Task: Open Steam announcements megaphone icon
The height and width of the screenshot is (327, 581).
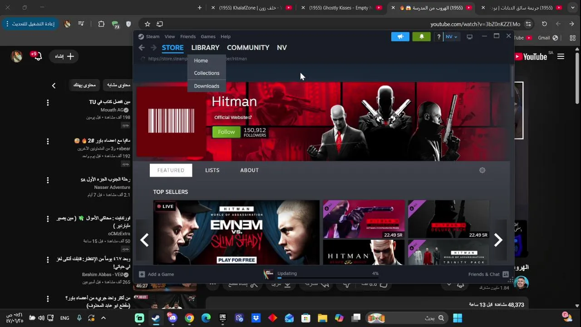Action: tap(400, 37)
